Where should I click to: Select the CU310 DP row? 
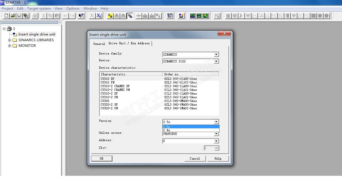[x=159, y=79]
